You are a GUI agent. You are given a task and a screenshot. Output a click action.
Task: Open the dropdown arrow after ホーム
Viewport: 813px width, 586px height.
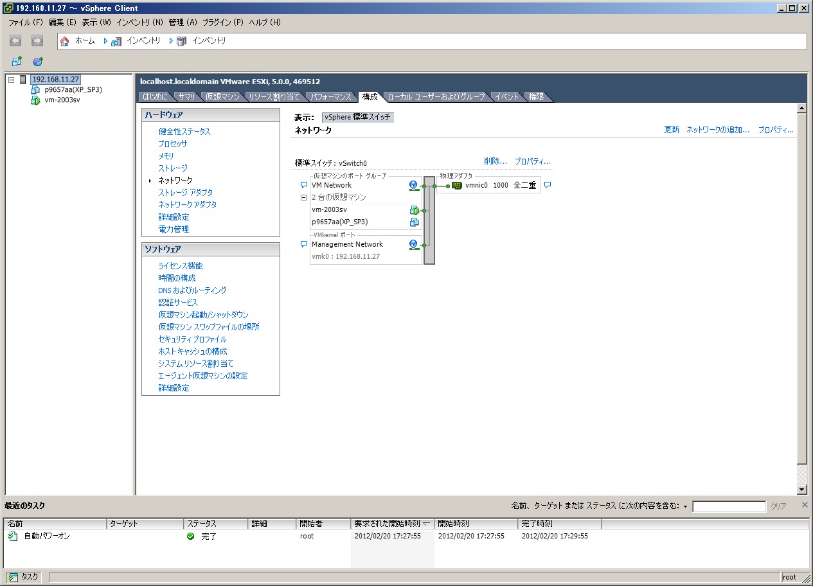click(105, 41)
